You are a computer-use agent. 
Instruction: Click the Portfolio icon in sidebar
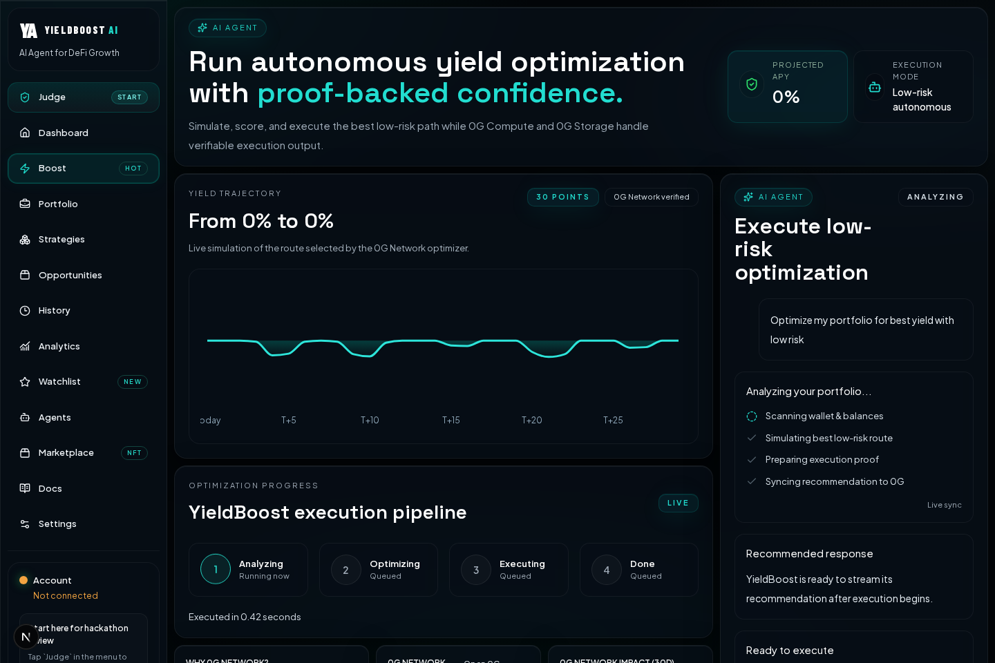pyautogui.click(x=25, y=204)
